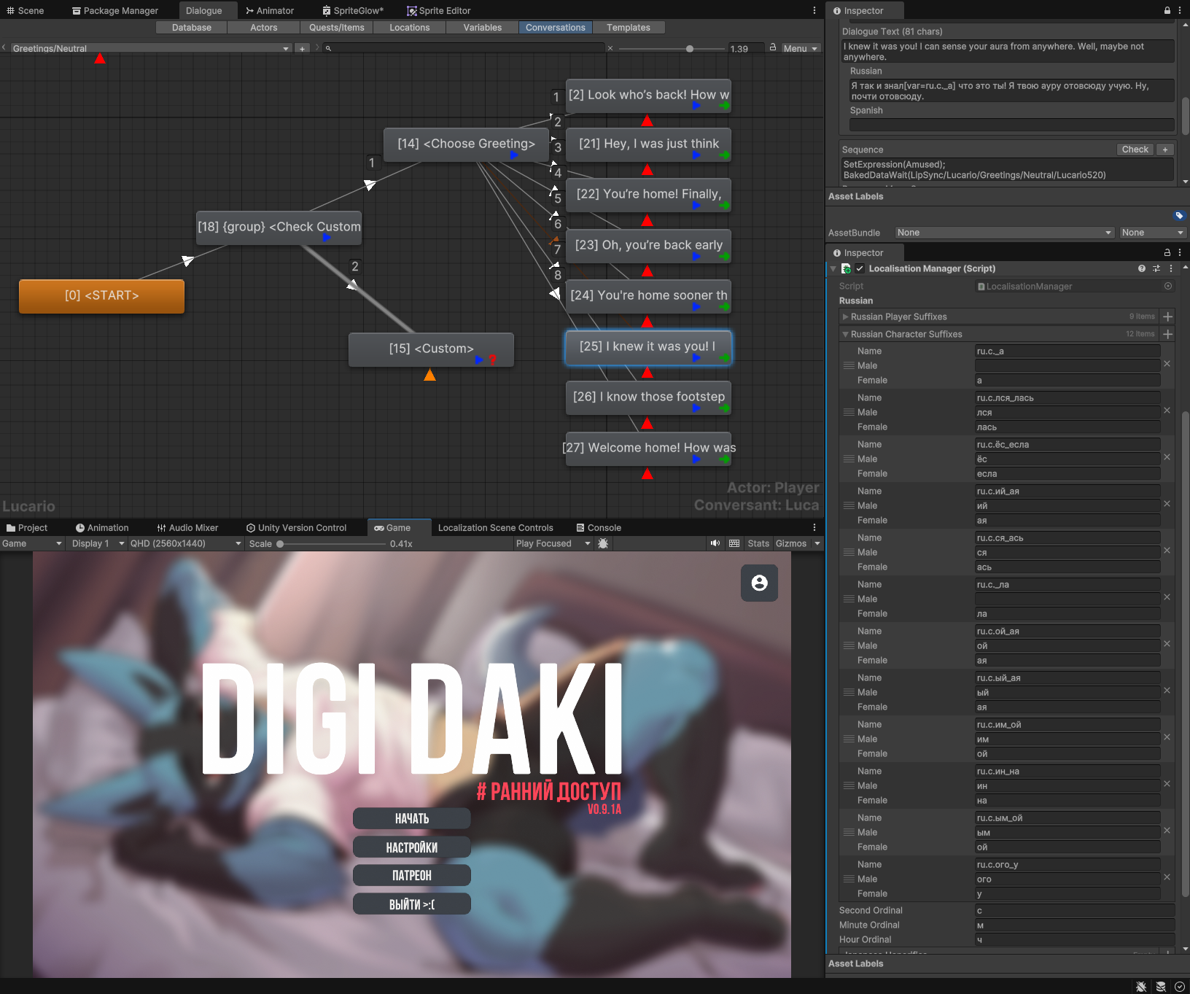Open the AssetBundle None dropdown
This screenshot has height=994, width=1190.
pyautogui.click(x=1005, y=233)
